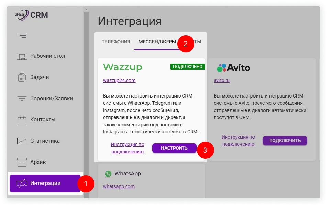The image size is (327, 206).
Task: Switch to the Телефония tab
Action: point(116,42)
